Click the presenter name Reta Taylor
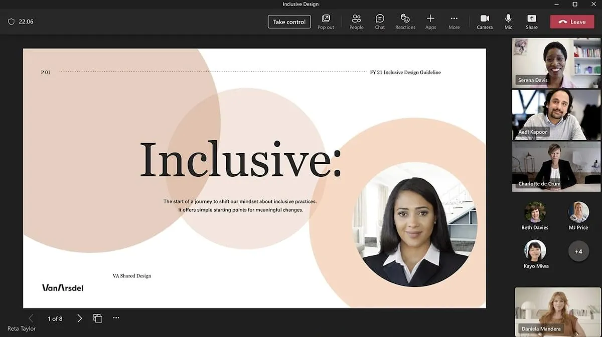 point(22,328)
